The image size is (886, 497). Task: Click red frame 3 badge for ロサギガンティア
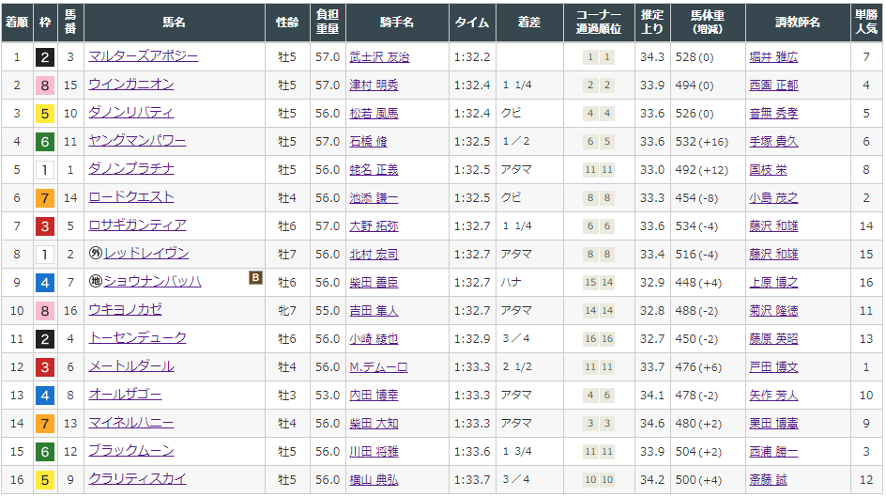45,226
